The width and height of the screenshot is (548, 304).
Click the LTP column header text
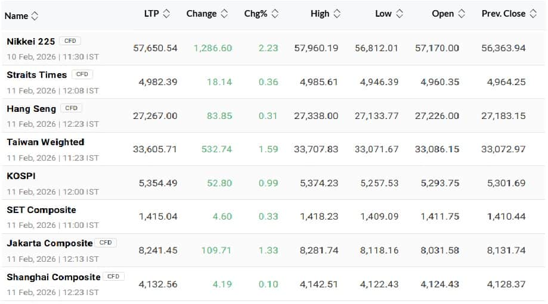(x=151, y=14)
